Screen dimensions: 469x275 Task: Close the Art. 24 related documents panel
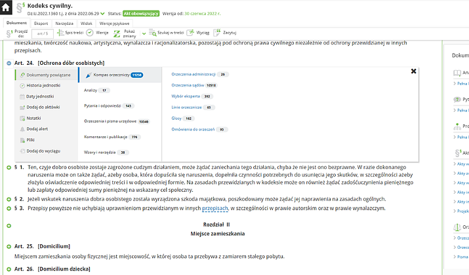pos(413,71)
